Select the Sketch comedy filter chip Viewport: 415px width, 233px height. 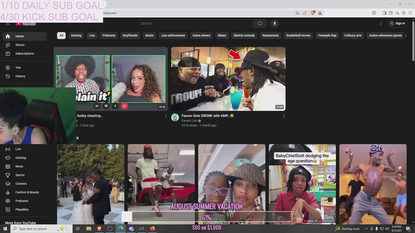[244, 35]
